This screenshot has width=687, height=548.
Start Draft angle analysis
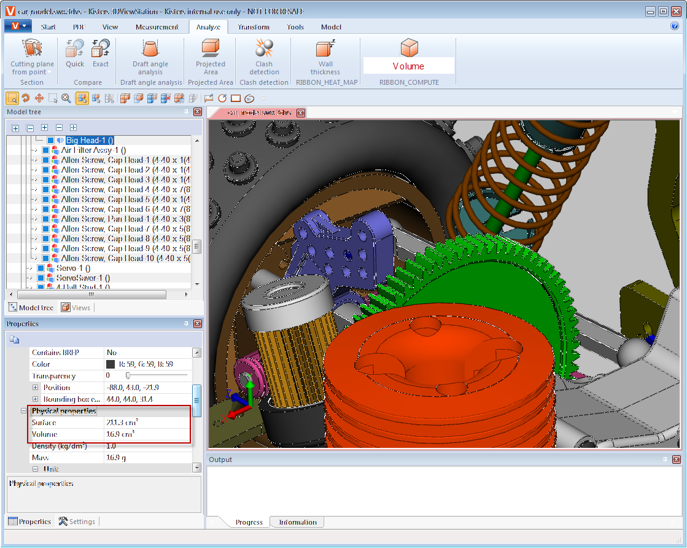(x=150, y=57)
